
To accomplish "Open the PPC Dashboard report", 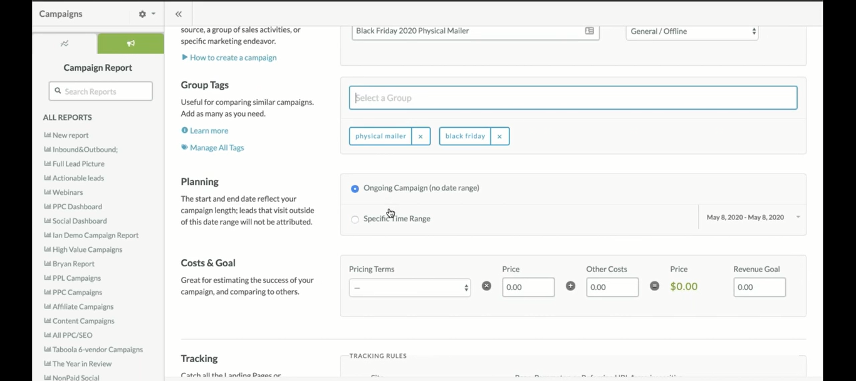I will pyautogui.click(x=76, y=207).
